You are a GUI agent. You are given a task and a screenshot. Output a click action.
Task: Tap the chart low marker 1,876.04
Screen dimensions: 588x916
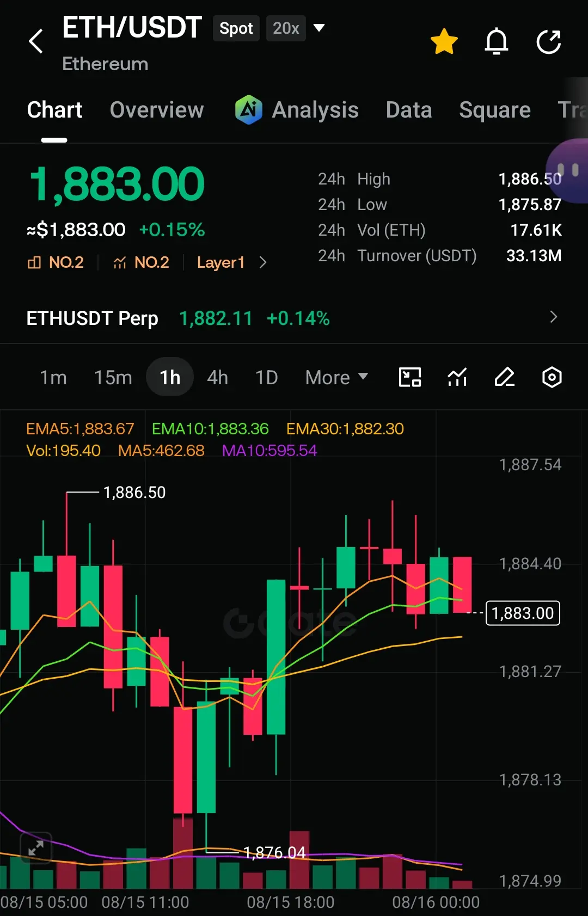pos(274,852)
